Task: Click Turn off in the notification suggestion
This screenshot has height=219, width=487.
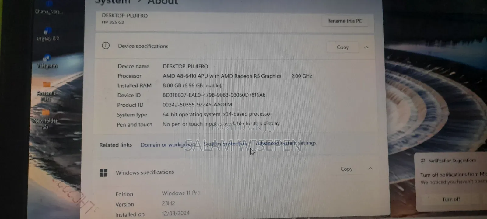Action: (x=451, y=199)
